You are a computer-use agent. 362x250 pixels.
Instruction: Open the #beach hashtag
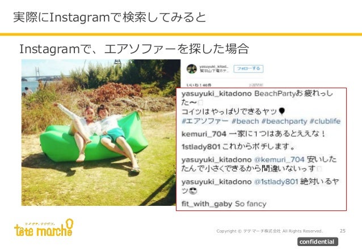click(x=245, y=121)
